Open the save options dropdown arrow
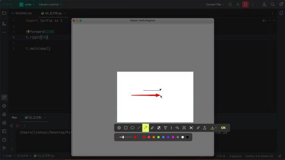This screenshot has width=285, height=160. point(216,128)
